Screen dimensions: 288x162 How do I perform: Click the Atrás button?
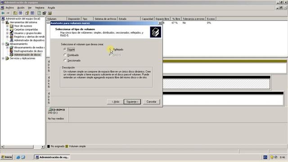tap(116, 102)
